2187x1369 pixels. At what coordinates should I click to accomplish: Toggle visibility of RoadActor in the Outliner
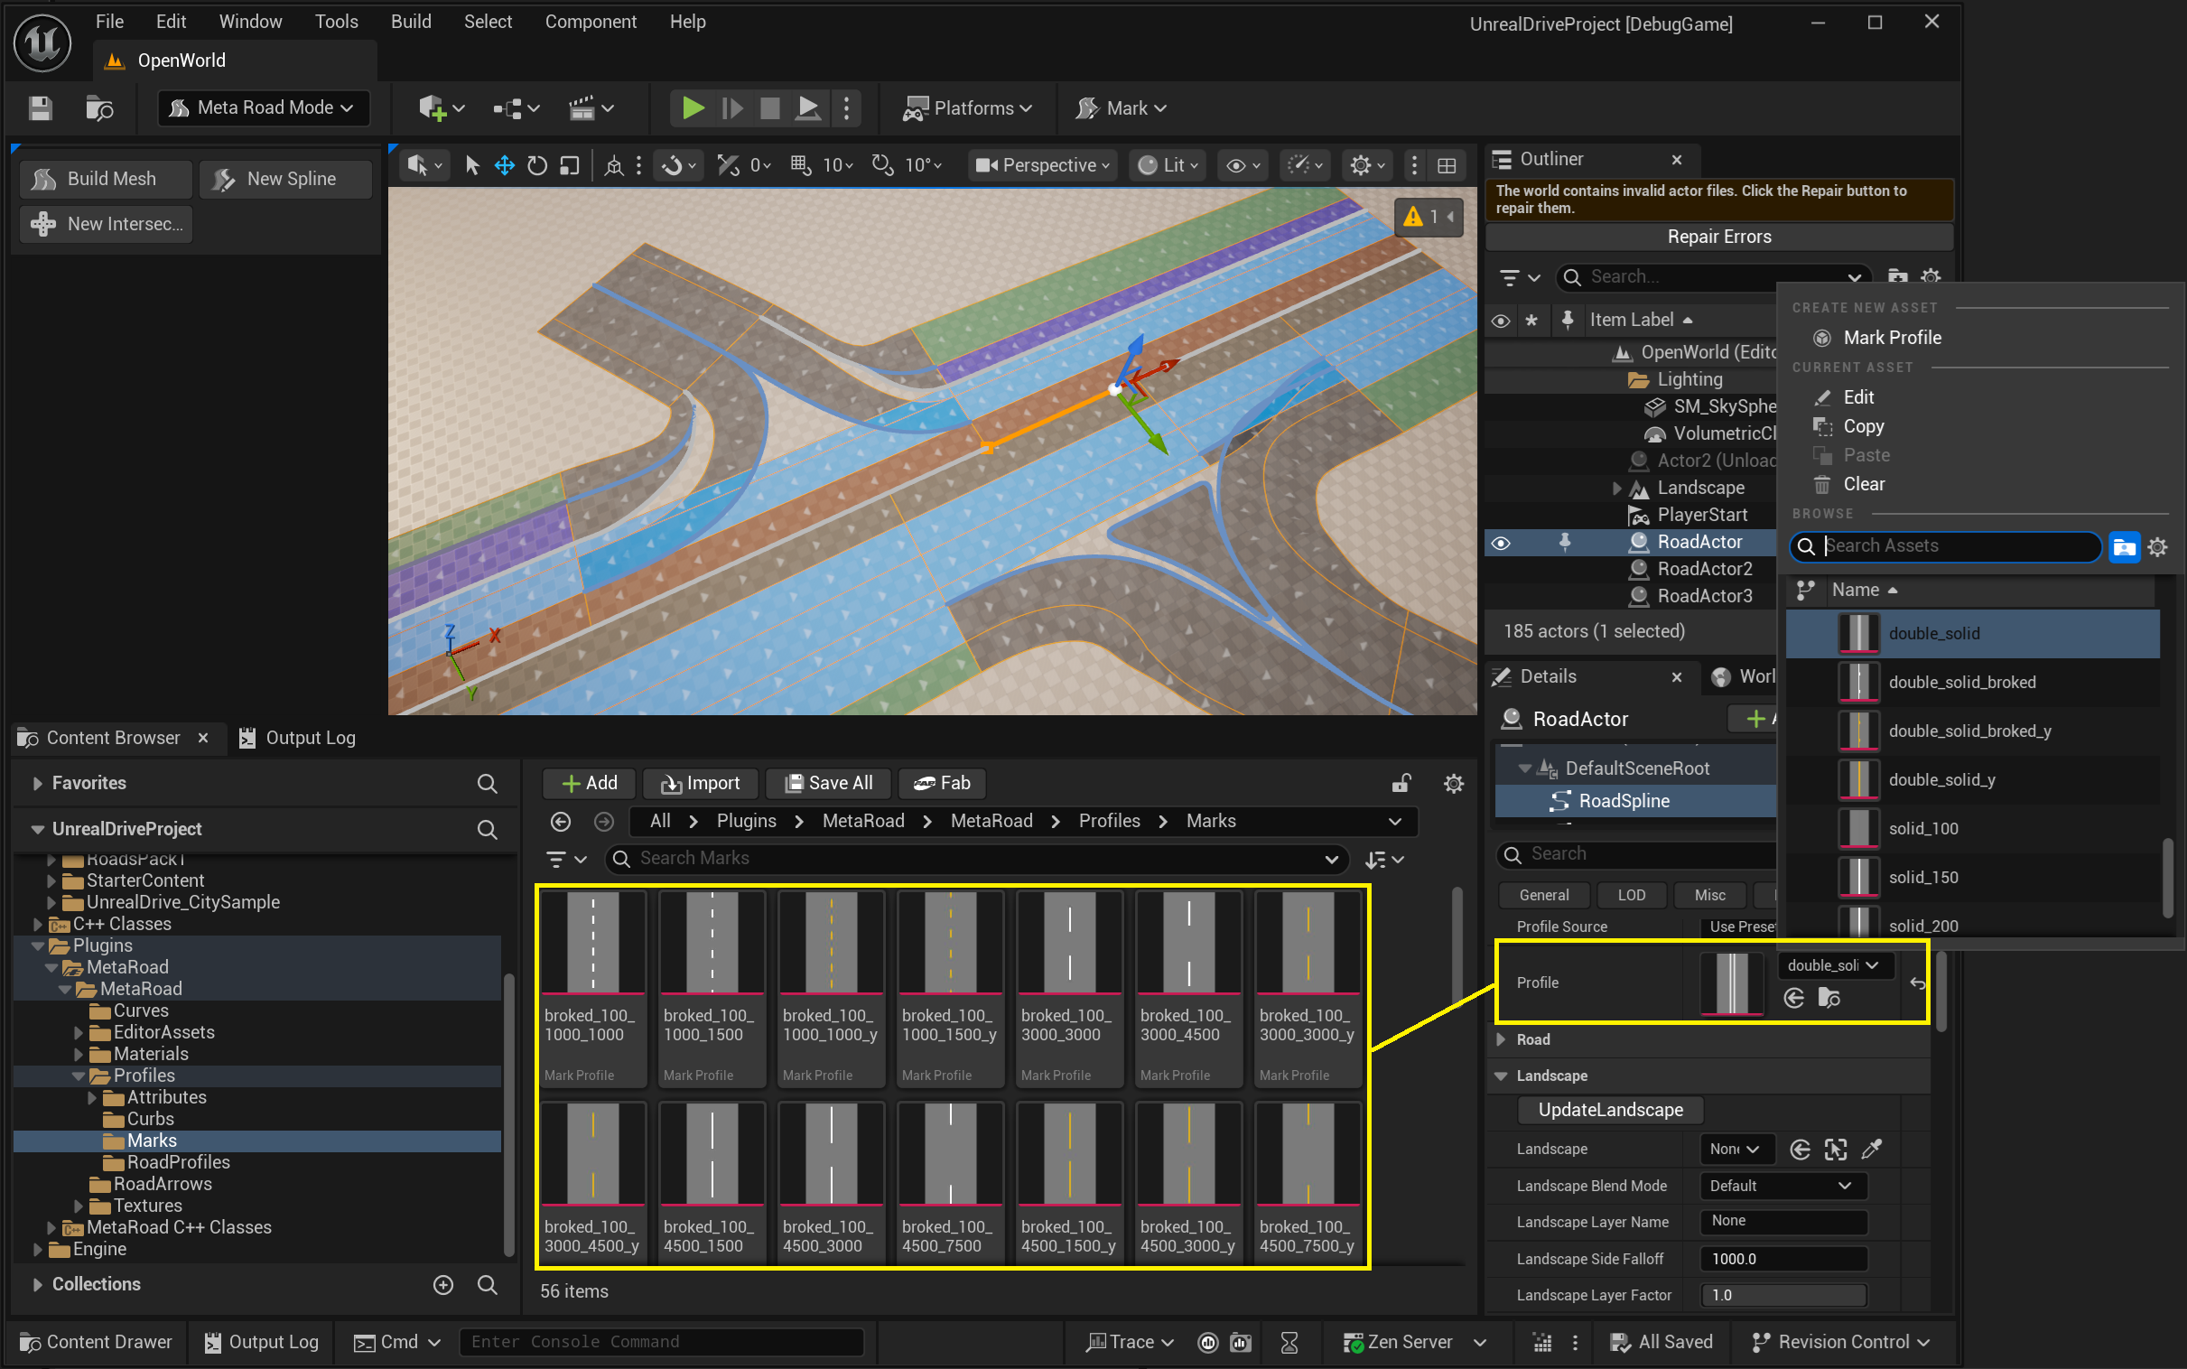[x=1501, y=543]
